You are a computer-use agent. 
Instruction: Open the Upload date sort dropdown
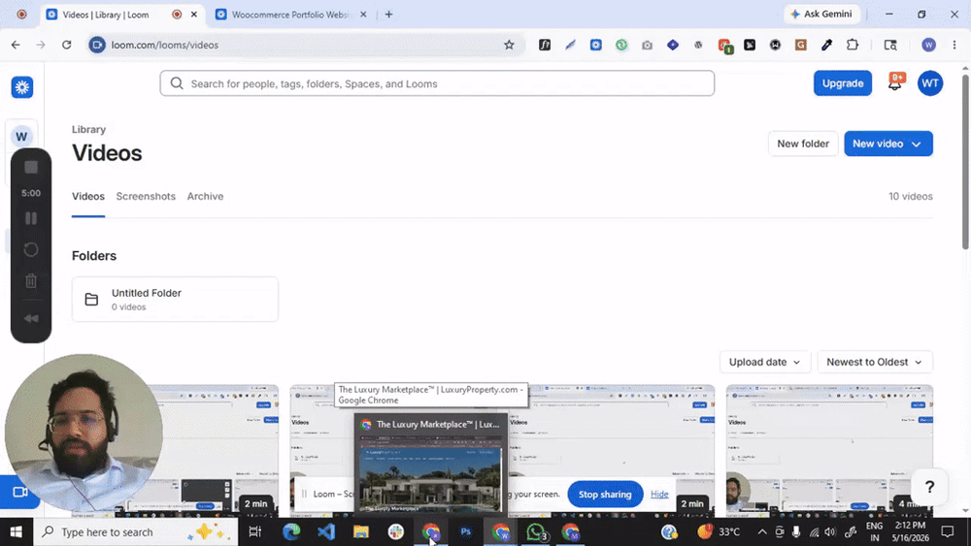point(765,362)
